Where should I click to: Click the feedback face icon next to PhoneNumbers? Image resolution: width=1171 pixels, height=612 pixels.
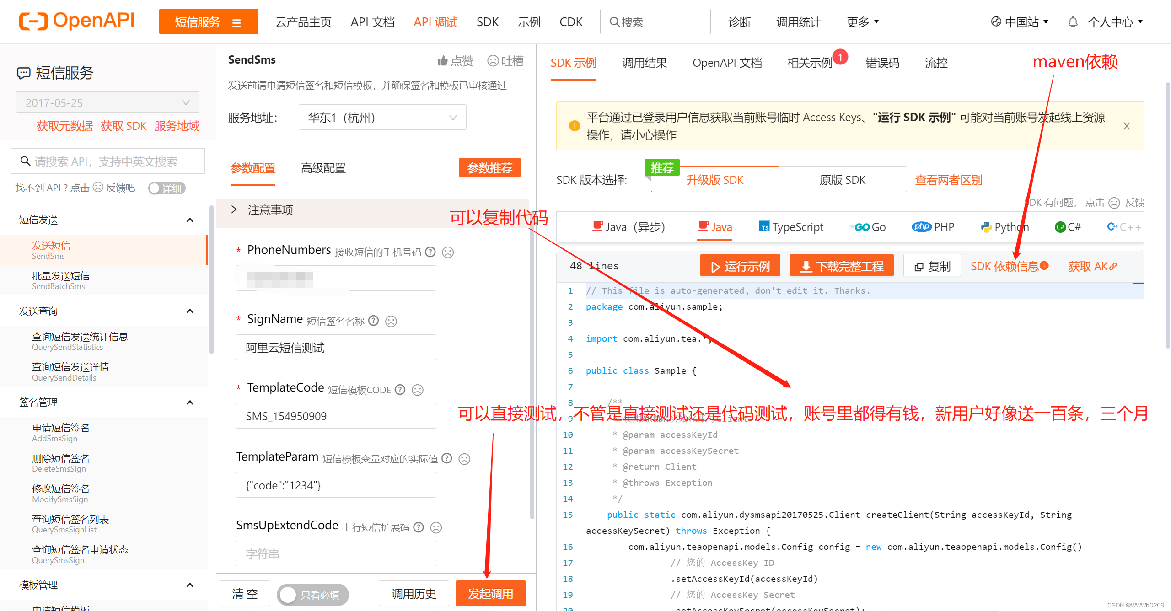[448, 252]
